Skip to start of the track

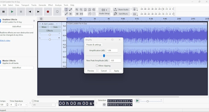[30, 12]
